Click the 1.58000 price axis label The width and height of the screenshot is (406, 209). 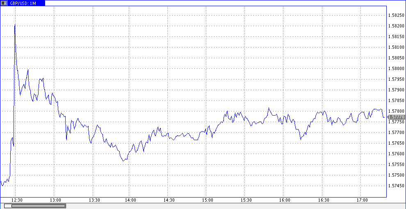[396, 68]
